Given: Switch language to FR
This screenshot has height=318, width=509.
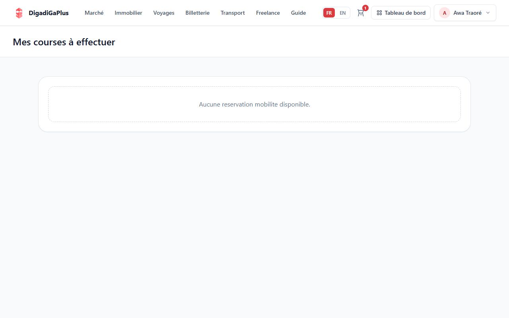Looking at the screenshot, I should [329, 13].
